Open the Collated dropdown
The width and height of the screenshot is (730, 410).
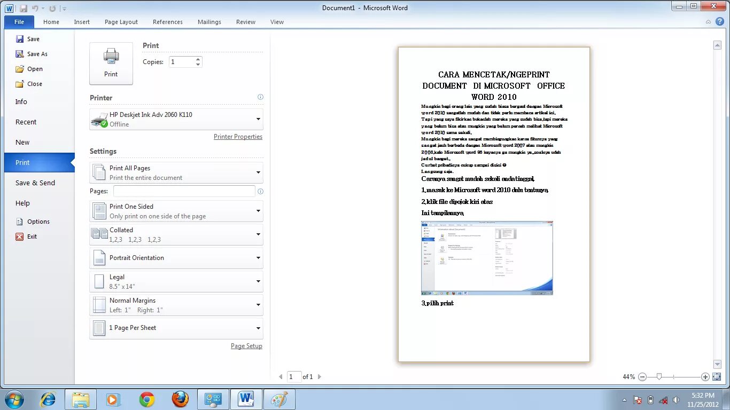[176, 234]
